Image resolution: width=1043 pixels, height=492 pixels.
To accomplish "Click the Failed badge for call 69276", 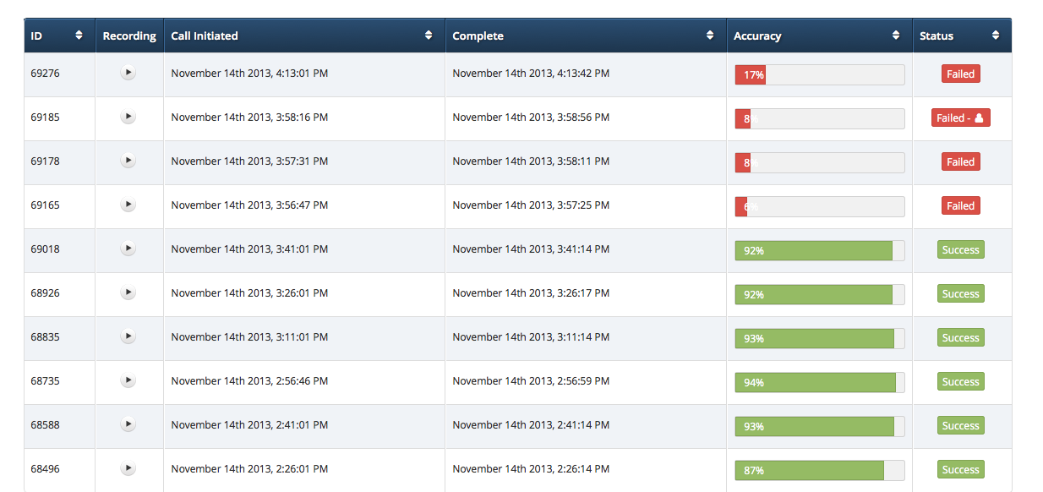I will [960, 74].
